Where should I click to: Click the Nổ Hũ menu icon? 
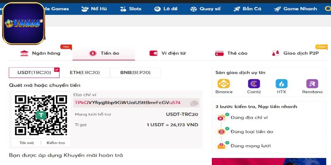pos(85,9)
